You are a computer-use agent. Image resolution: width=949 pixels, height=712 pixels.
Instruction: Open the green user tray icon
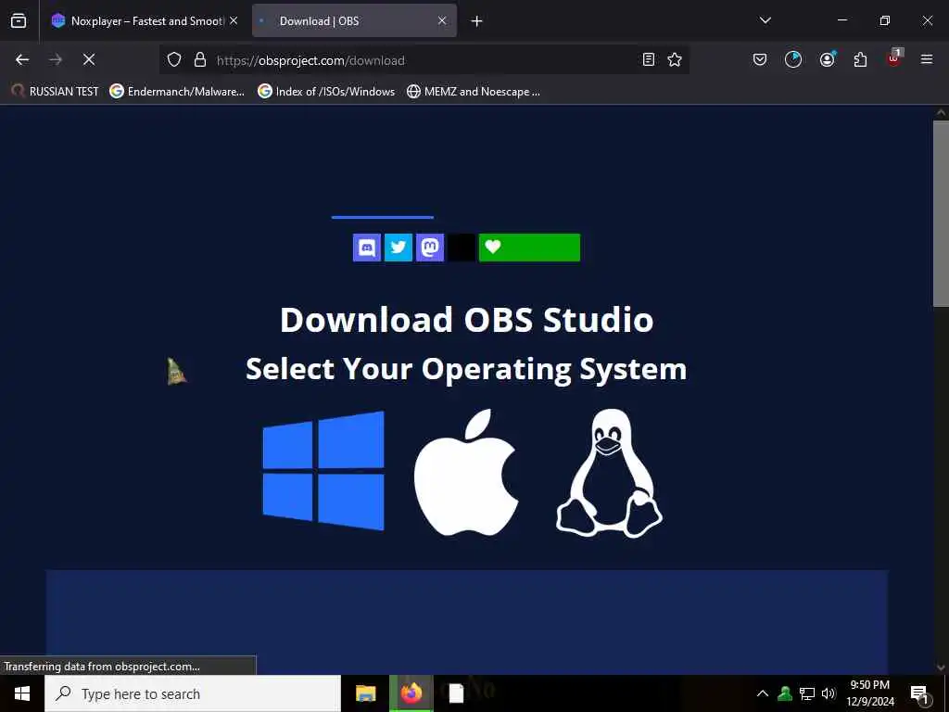(785, 693)
